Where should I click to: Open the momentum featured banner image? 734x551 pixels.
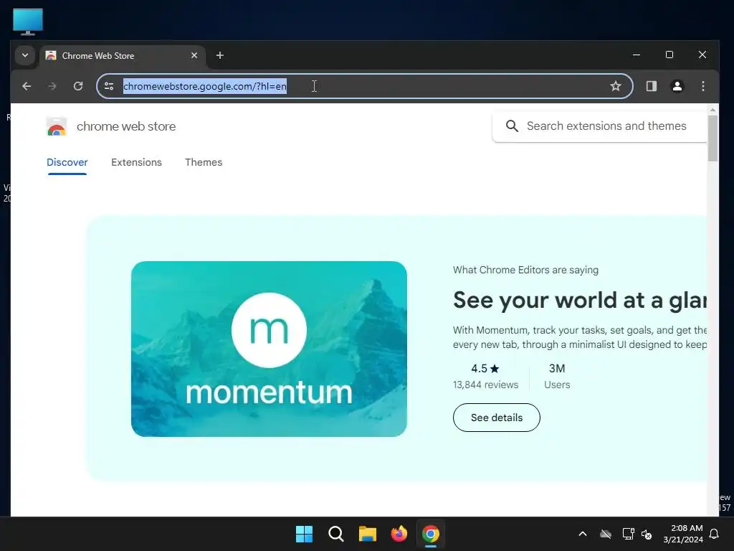tap(270, 349)
